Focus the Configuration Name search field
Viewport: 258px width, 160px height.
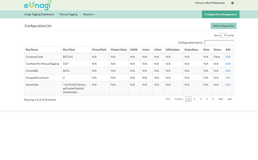click(219, 43)
